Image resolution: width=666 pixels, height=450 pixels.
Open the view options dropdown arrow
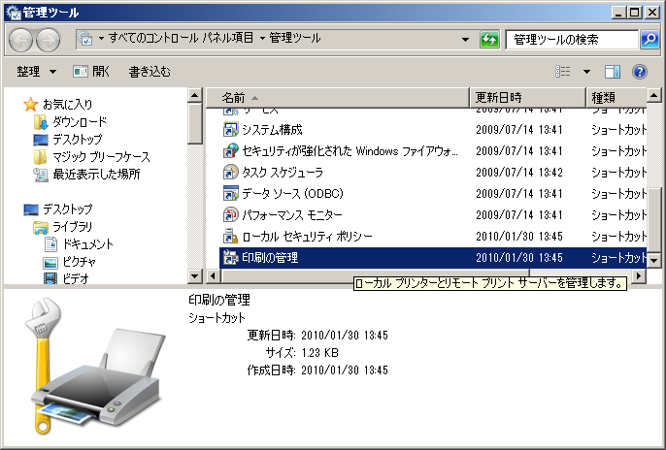tap(586, 72)
